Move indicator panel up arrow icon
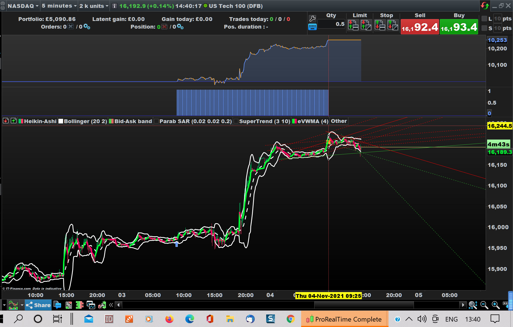The width and height of the screenshot is (513, 327). (14, 121)
